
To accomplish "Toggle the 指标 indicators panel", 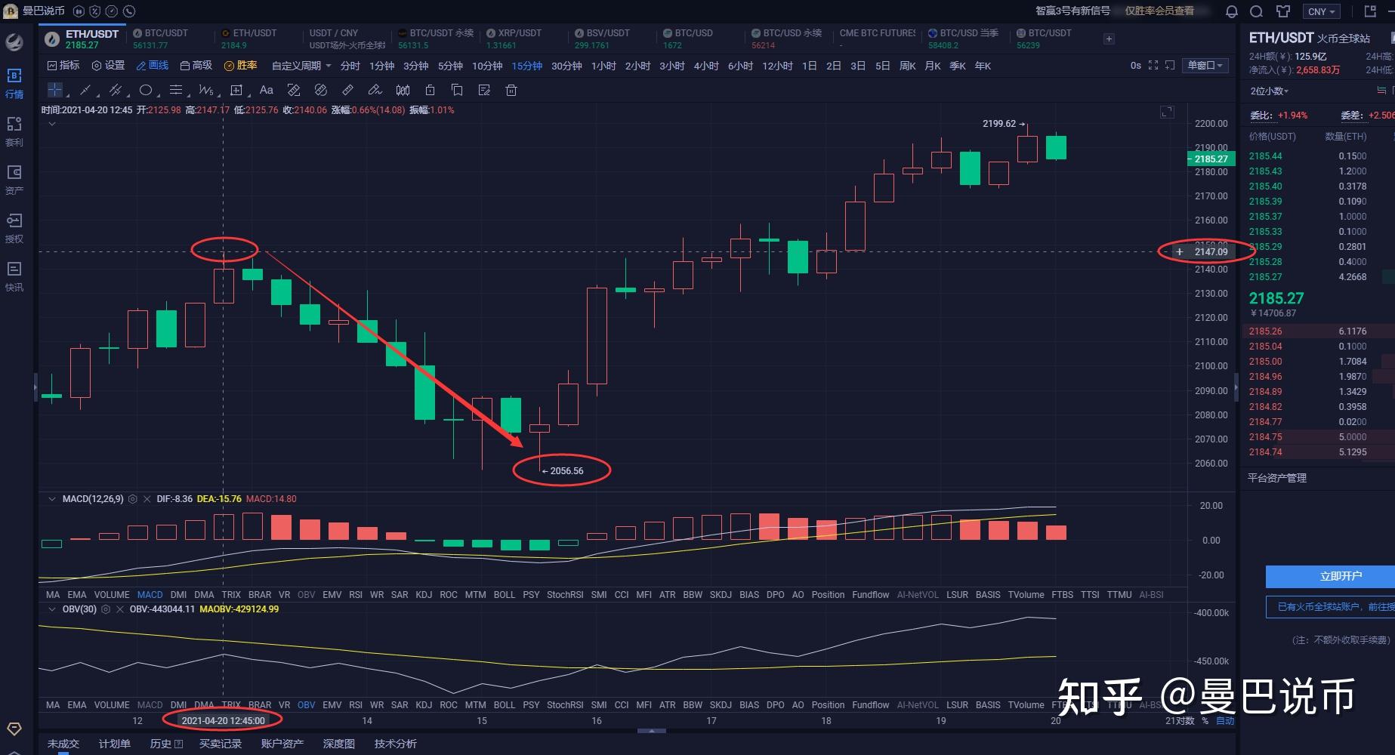I will [x=63, y=66].
